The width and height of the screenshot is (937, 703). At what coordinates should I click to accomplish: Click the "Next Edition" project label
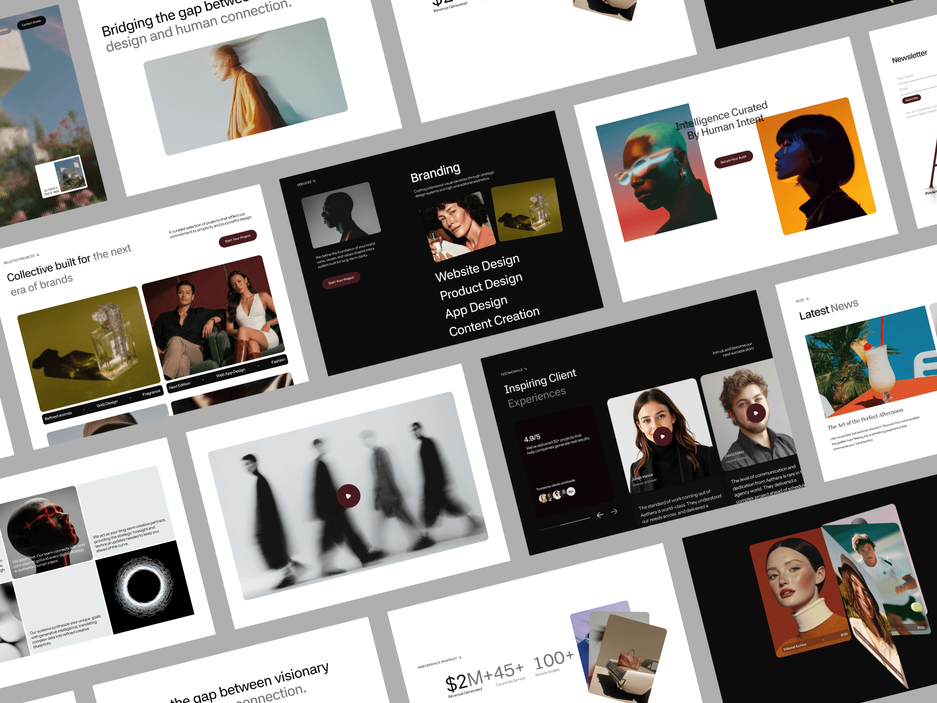click(180, 385)
